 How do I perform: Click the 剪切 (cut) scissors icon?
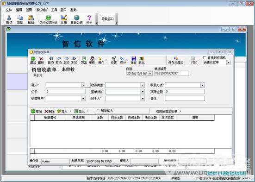pyautogui.click(x=9, y=18)
